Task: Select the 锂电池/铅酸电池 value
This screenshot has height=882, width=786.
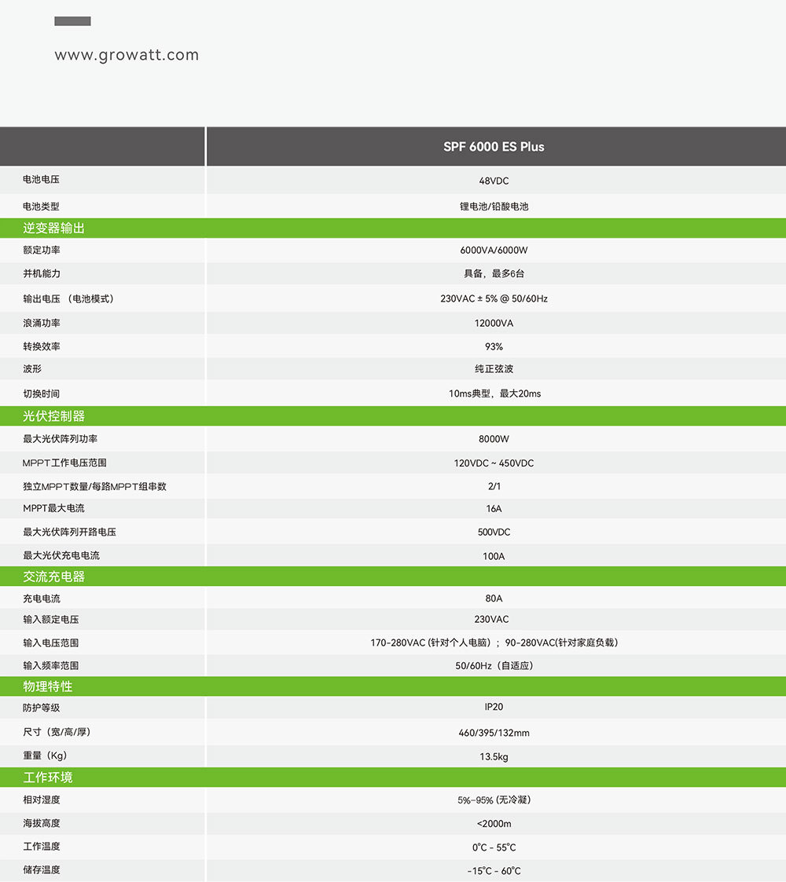Action: pyautogui.click(x=494, y=207)
